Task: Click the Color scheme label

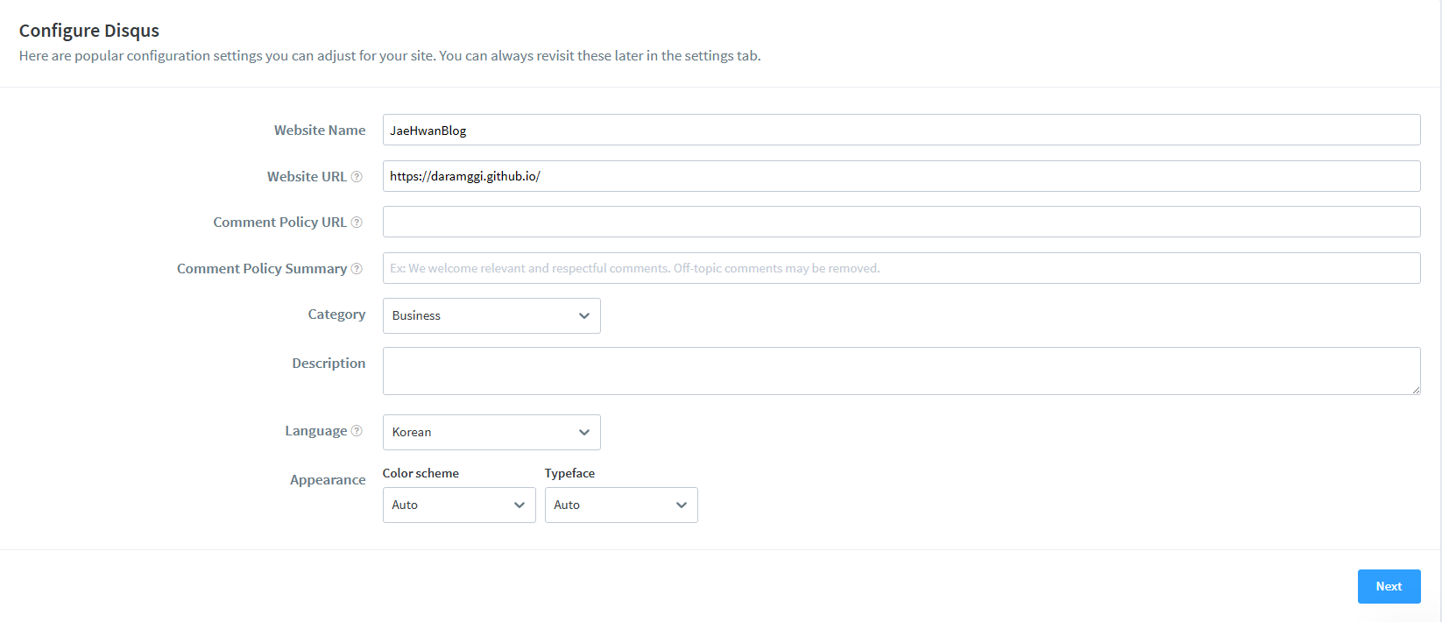Action: (x=421, y=473)
